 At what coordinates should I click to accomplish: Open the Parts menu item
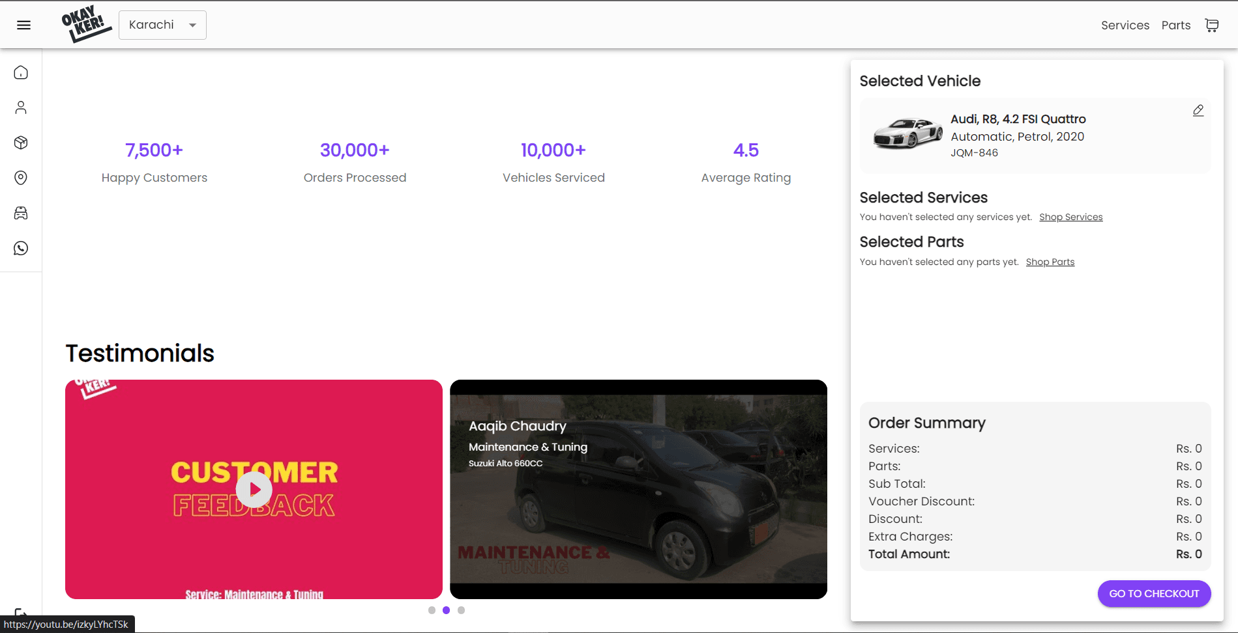(x=1175, y=25)
